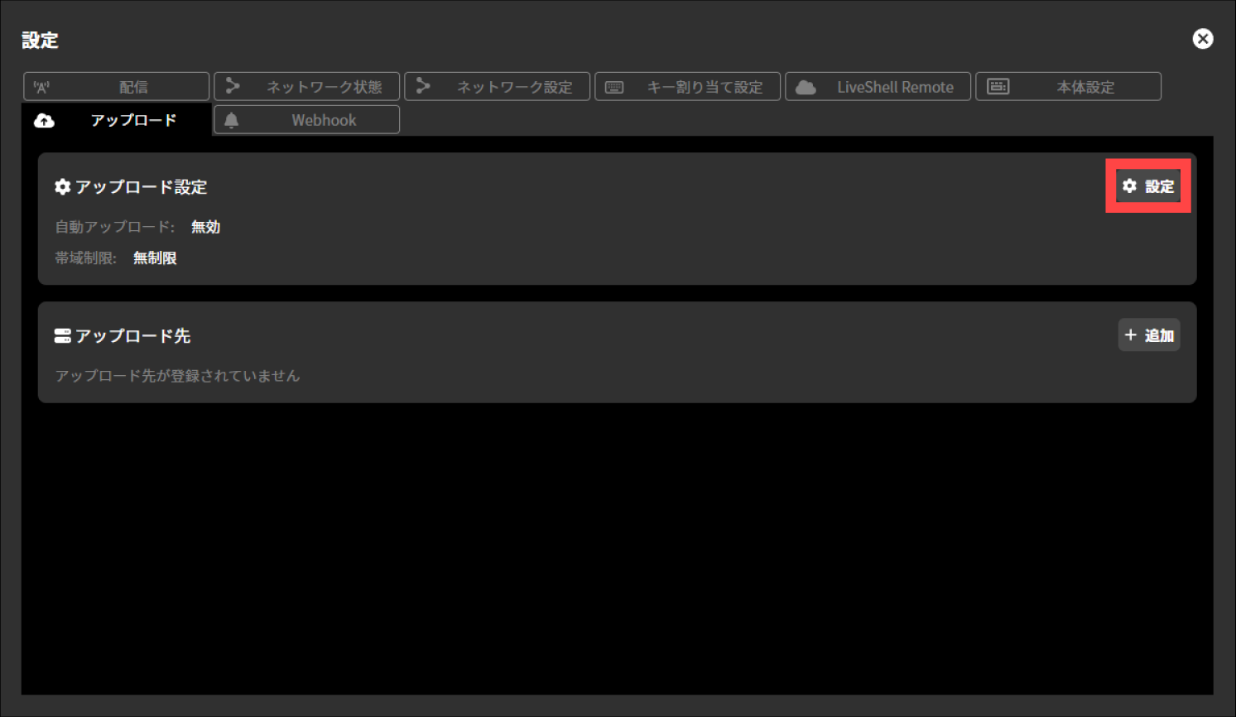Viewport: 1236px width, 717px height.
Task: Click the 自動アップロード value 無効
Action: (x=205, y=227)
